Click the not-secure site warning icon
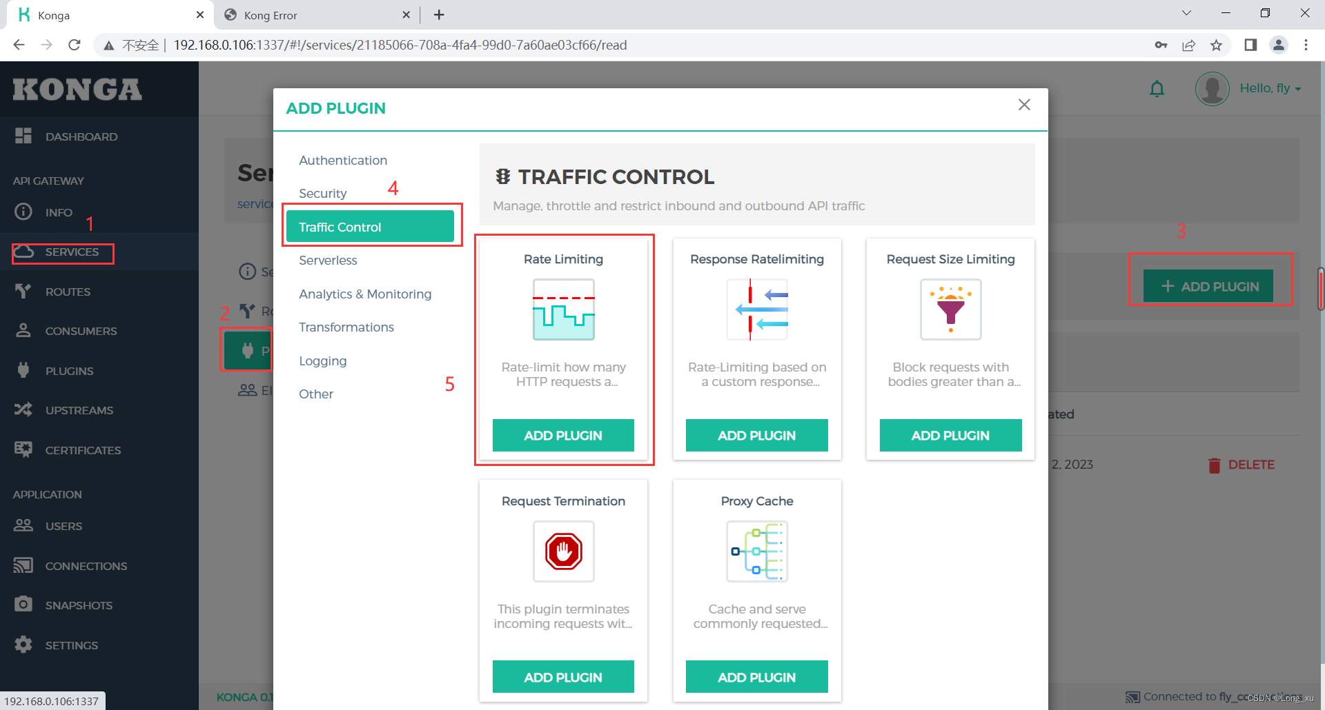 (108, 45)
